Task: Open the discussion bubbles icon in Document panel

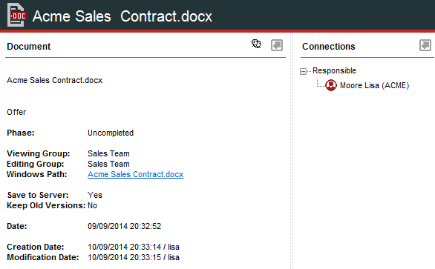Action: (x=256, y=44)
